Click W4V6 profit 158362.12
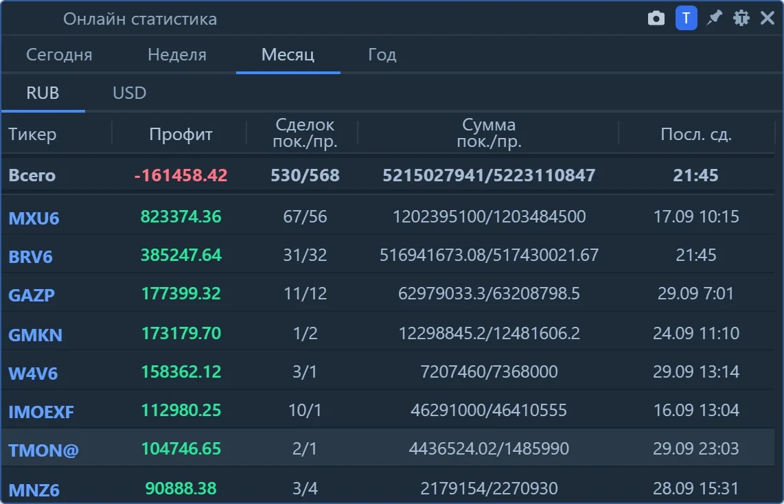The height and width of the screenshot is (504, 784). pyautogui.click(x=181, y=372)
